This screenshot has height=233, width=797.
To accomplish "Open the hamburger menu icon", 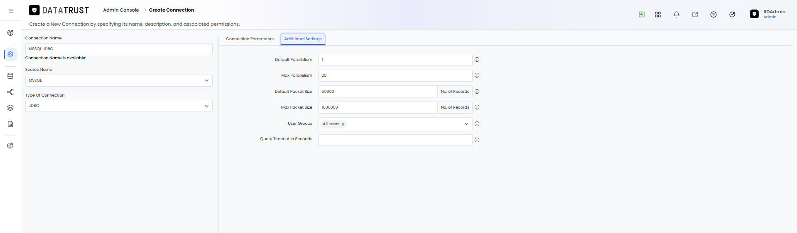I will (x=11, y=11).
